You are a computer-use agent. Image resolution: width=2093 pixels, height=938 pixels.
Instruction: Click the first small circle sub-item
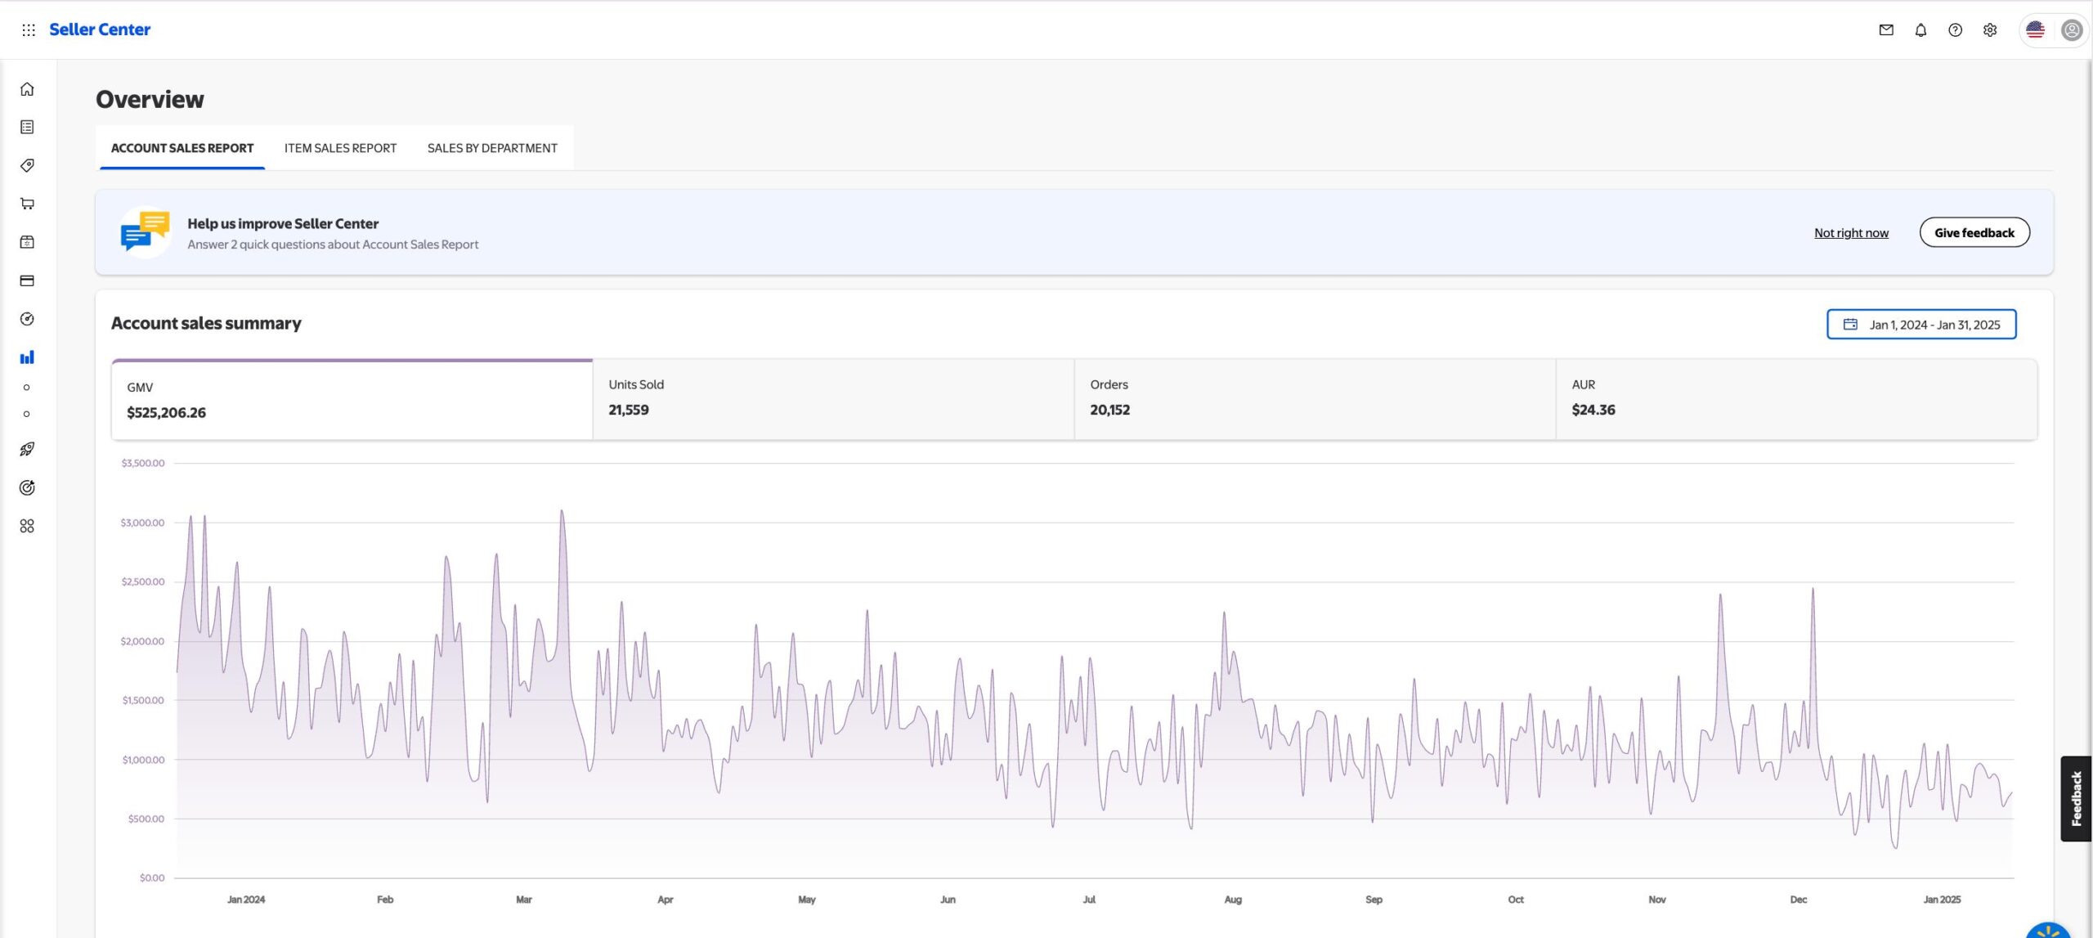[x=27, y=388]
